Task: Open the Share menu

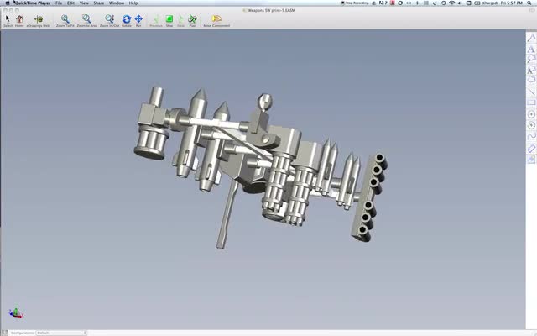Action: point(99,3)
